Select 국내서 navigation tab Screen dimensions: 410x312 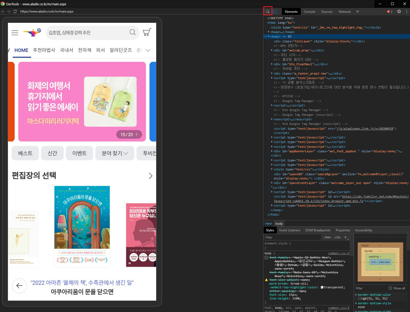[x=66, y=50]
